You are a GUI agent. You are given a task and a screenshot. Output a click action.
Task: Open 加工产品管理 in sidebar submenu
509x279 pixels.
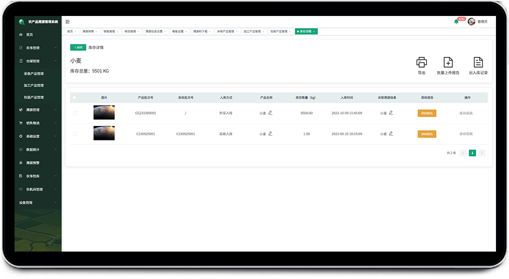[x=34, y=86]
